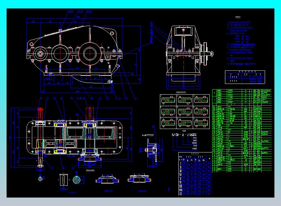Viewport: 281px width, 206px height.
Task: Click Roman numeral VII row in ratio table
Action: pos(195,186)
